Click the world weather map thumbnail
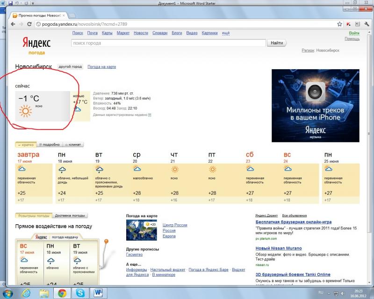The width and height of the screenshot is (374, 299). (x=142, y=230)
